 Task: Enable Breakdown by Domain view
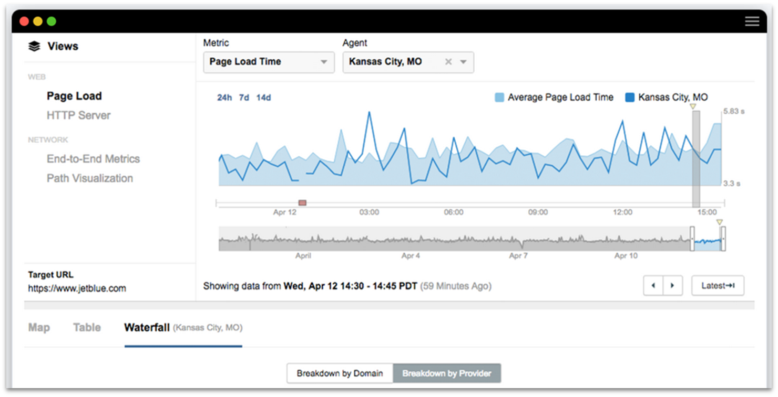coord(340,373)
